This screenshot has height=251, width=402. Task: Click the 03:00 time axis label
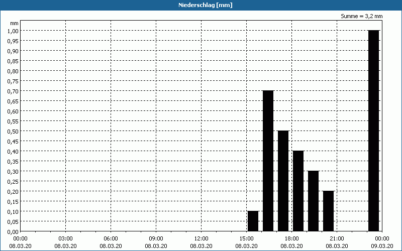tap(65, 239)
